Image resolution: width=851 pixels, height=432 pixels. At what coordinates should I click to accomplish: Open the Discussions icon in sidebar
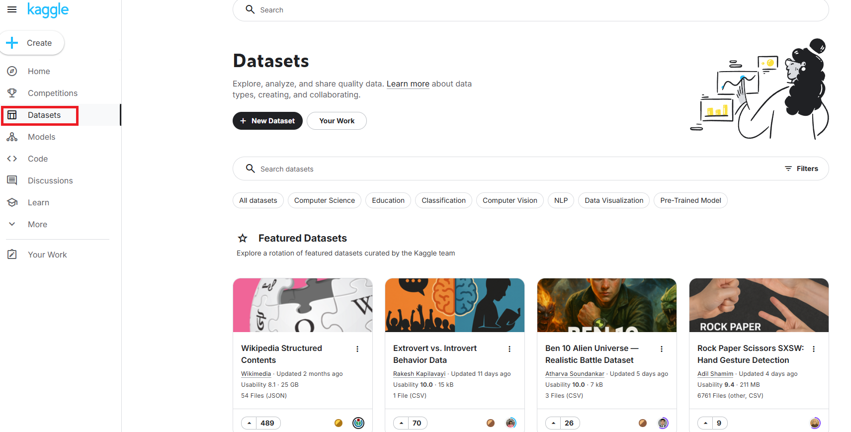coord(12,180)
